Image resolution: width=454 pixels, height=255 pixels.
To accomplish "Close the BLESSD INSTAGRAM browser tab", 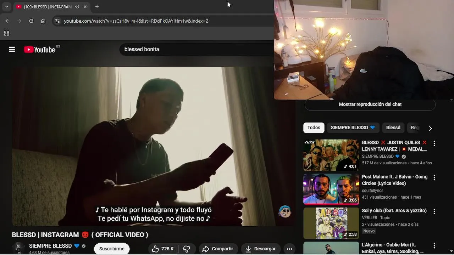I will pos(85,7).
